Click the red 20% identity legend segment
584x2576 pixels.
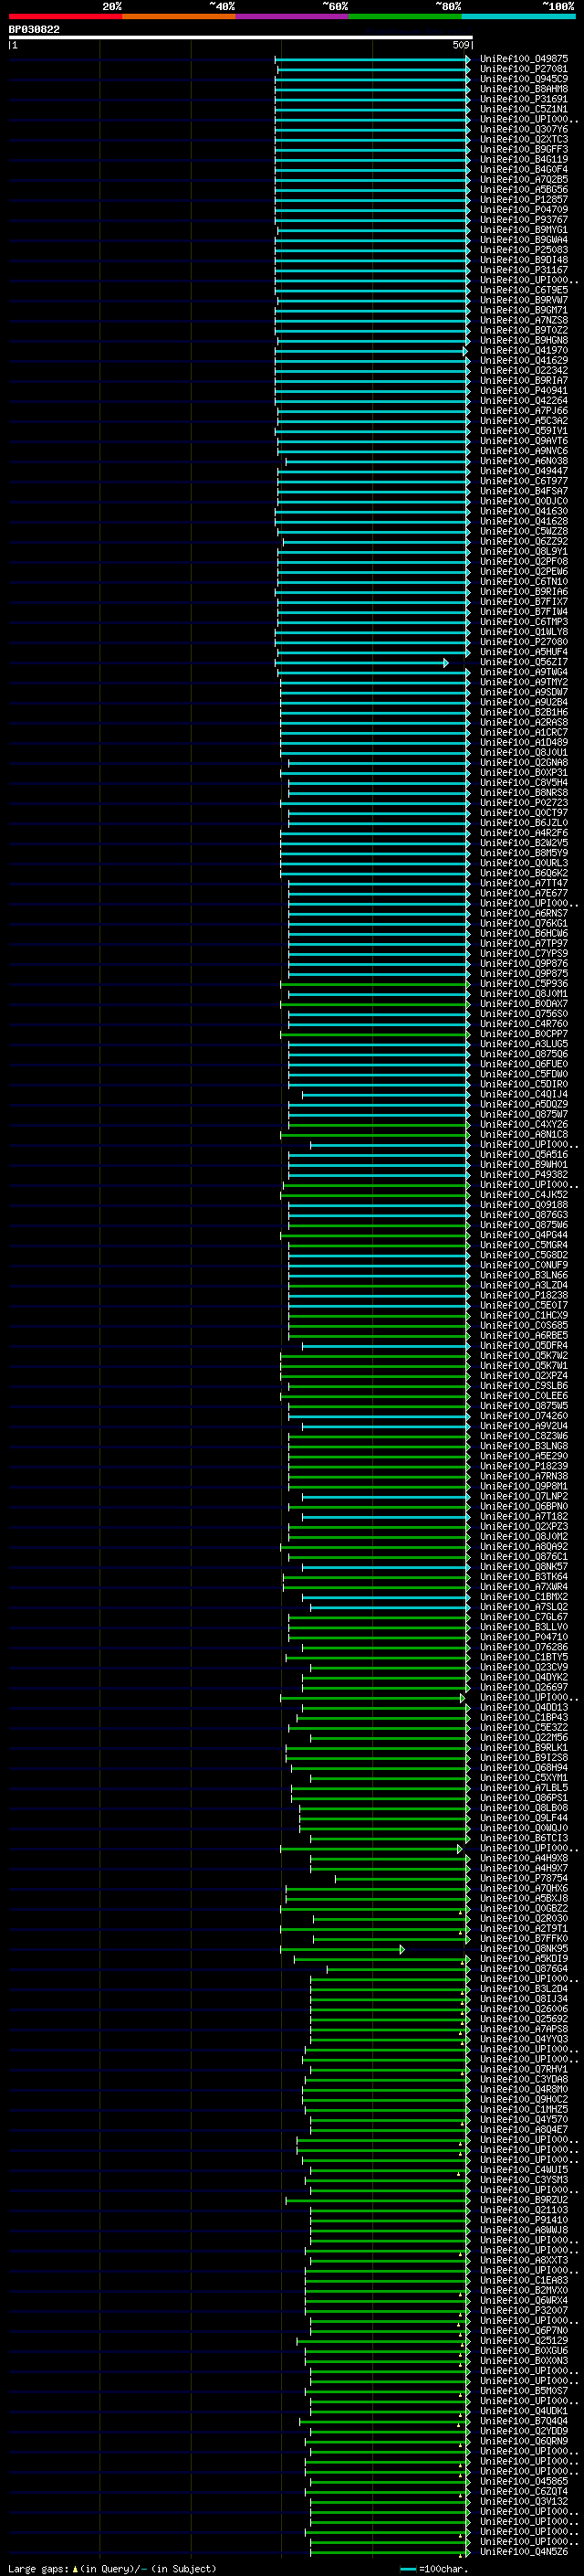[x=65, y=16]
